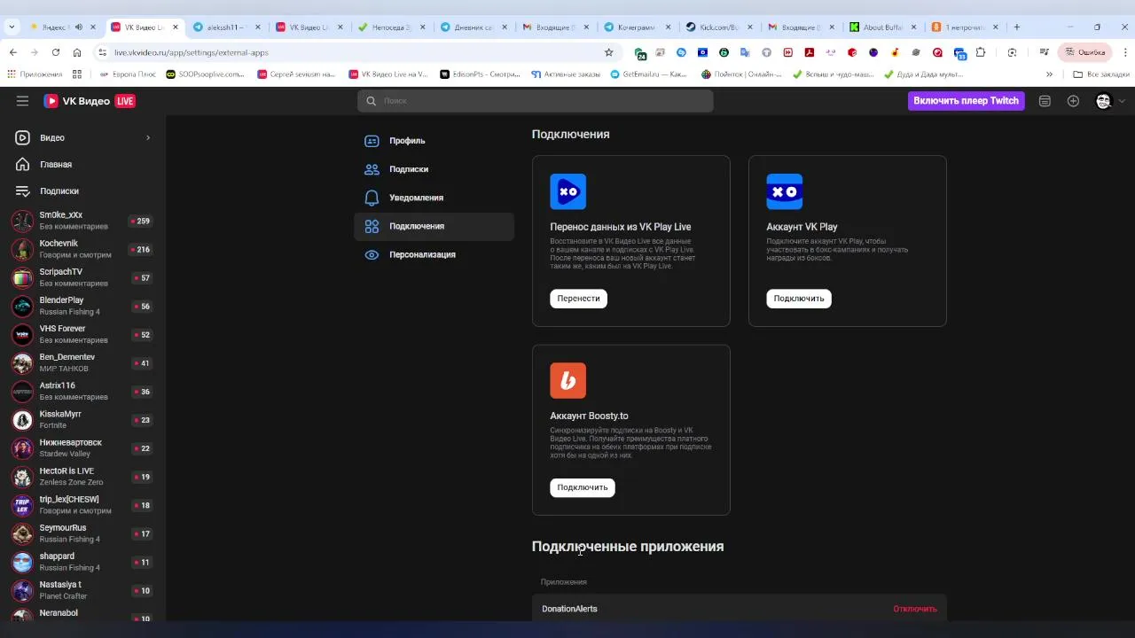Image resolution: width=1135 pixels, height=638 pixels.
Task: Open the Kochevnik channel avatar
Action: pos(23,249)
